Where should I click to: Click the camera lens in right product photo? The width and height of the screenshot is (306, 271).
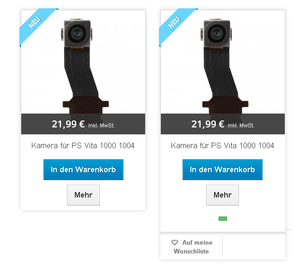(216, 33)
